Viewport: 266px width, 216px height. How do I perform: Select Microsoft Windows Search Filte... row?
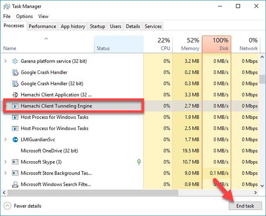click(x=130, y=184)
